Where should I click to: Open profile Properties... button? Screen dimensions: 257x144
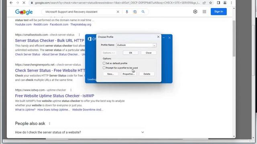(128, 74)
